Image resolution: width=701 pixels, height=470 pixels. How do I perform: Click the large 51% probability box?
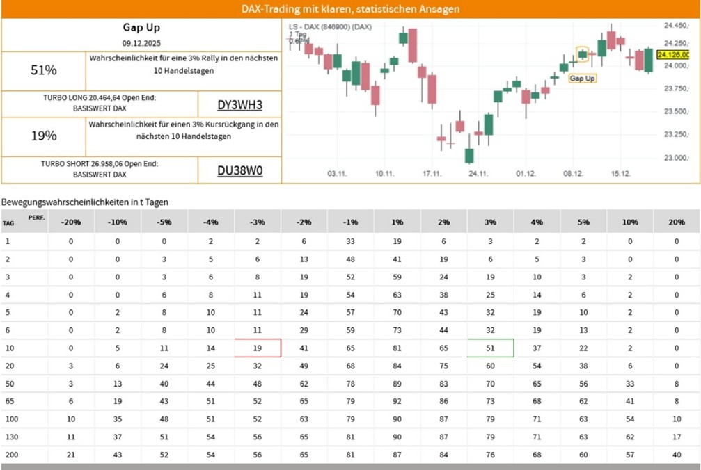44,70
